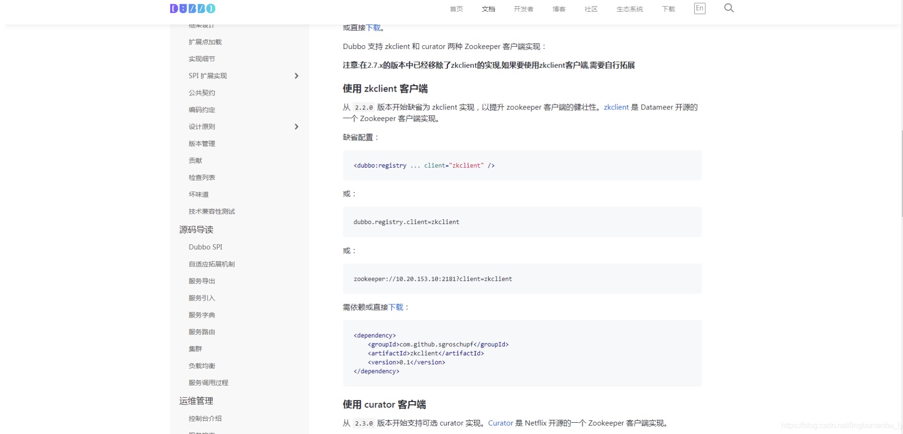Expand the 设计原则 sidebar section
The width and height of the screenshot is (903, 434).
click(x=202, y=126)
